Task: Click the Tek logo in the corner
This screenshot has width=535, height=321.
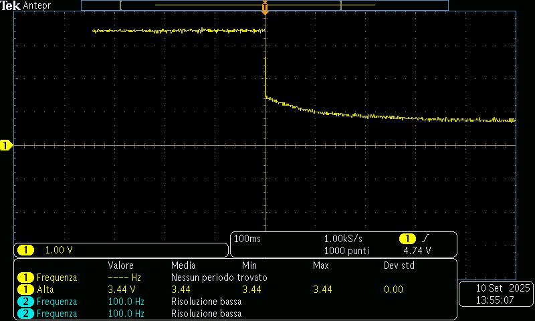Action: [x=11, y=5]
